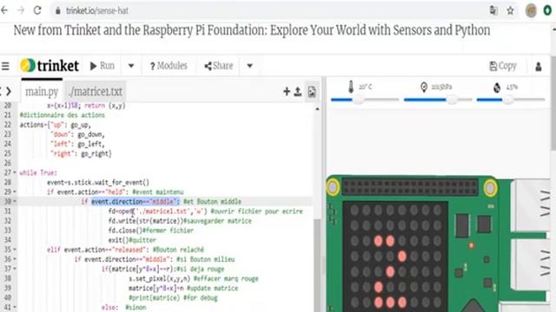Click the humidity droplet icon
This screenshot has height=312, width=556.
[x=497, y=88]
